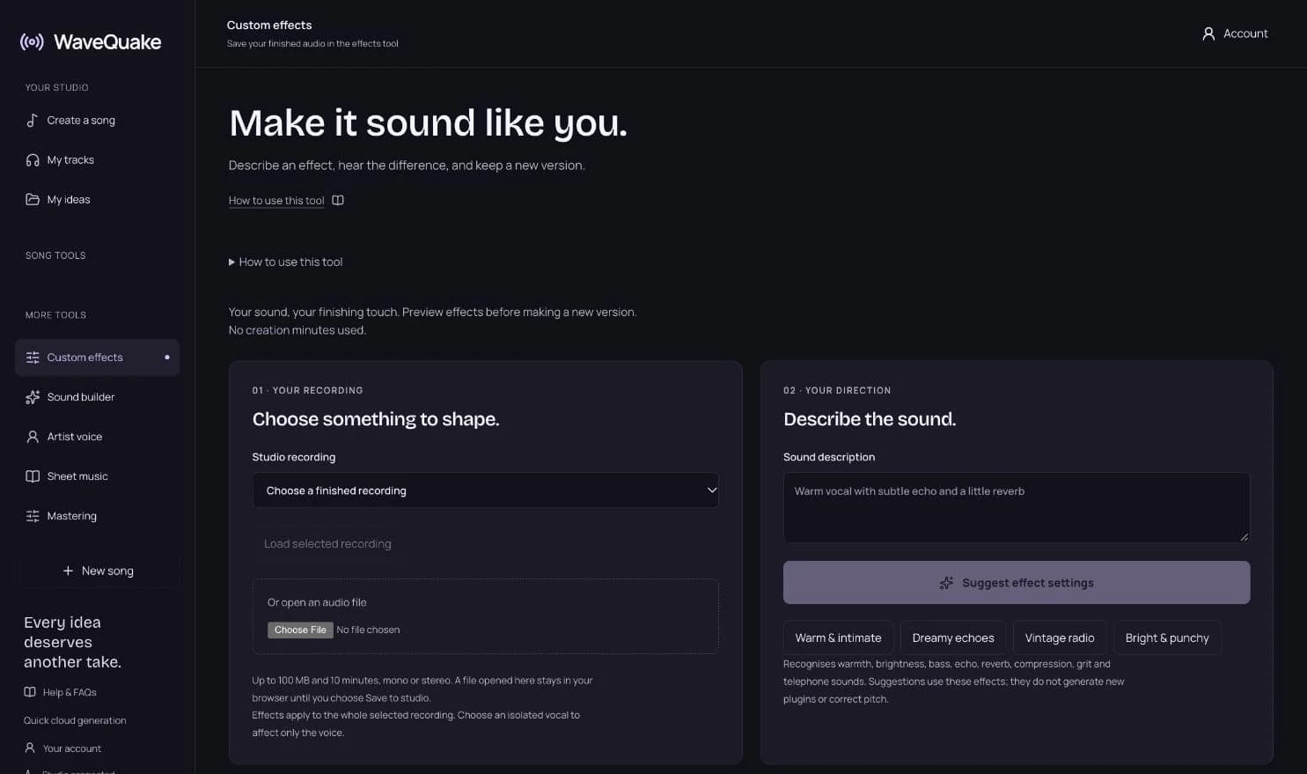Open the Choose a finished recording dropdown
1307x774 pixels.
click(486, 490)
